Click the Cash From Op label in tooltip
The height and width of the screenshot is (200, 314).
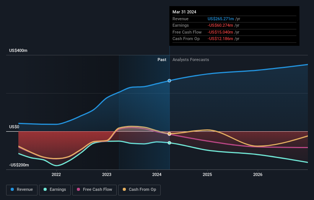point(186,39)
